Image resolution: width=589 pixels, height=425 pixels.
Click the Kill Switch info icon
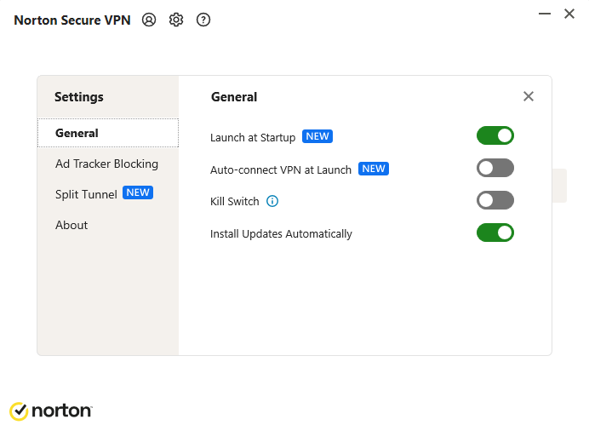click(x=272, y=202)
